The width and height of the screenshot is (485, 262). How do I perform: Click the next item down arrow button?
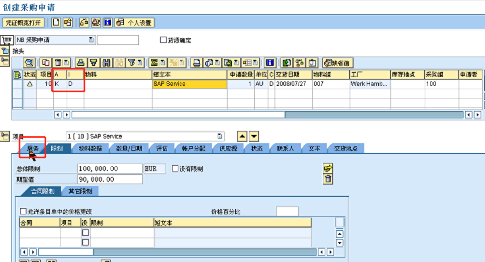(x=254, y=136)
